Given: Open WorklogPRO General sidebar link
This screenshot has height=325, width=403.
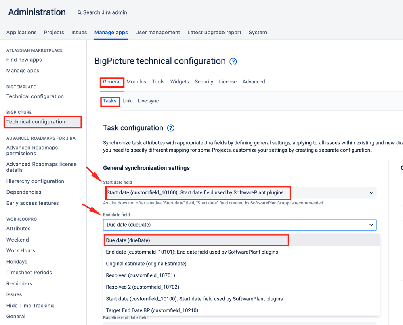Looking at the screenshot, I should coord(16,316).
